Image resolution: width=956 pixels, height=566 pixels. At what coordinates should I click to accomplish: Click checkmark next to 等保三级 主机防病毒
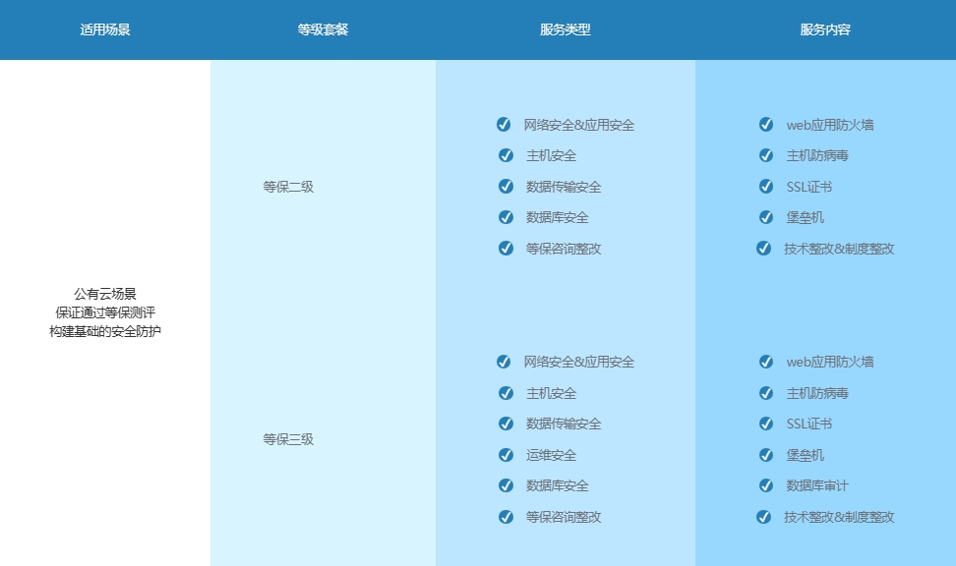point(766,393)
